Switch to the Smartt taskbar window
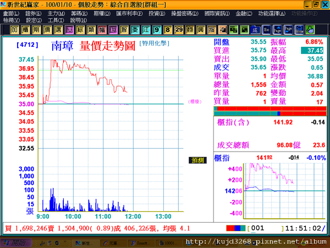 click(x=141, y=243)
